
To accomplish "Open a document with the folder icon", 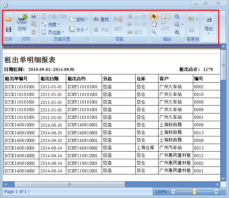I will click(9, 19).
